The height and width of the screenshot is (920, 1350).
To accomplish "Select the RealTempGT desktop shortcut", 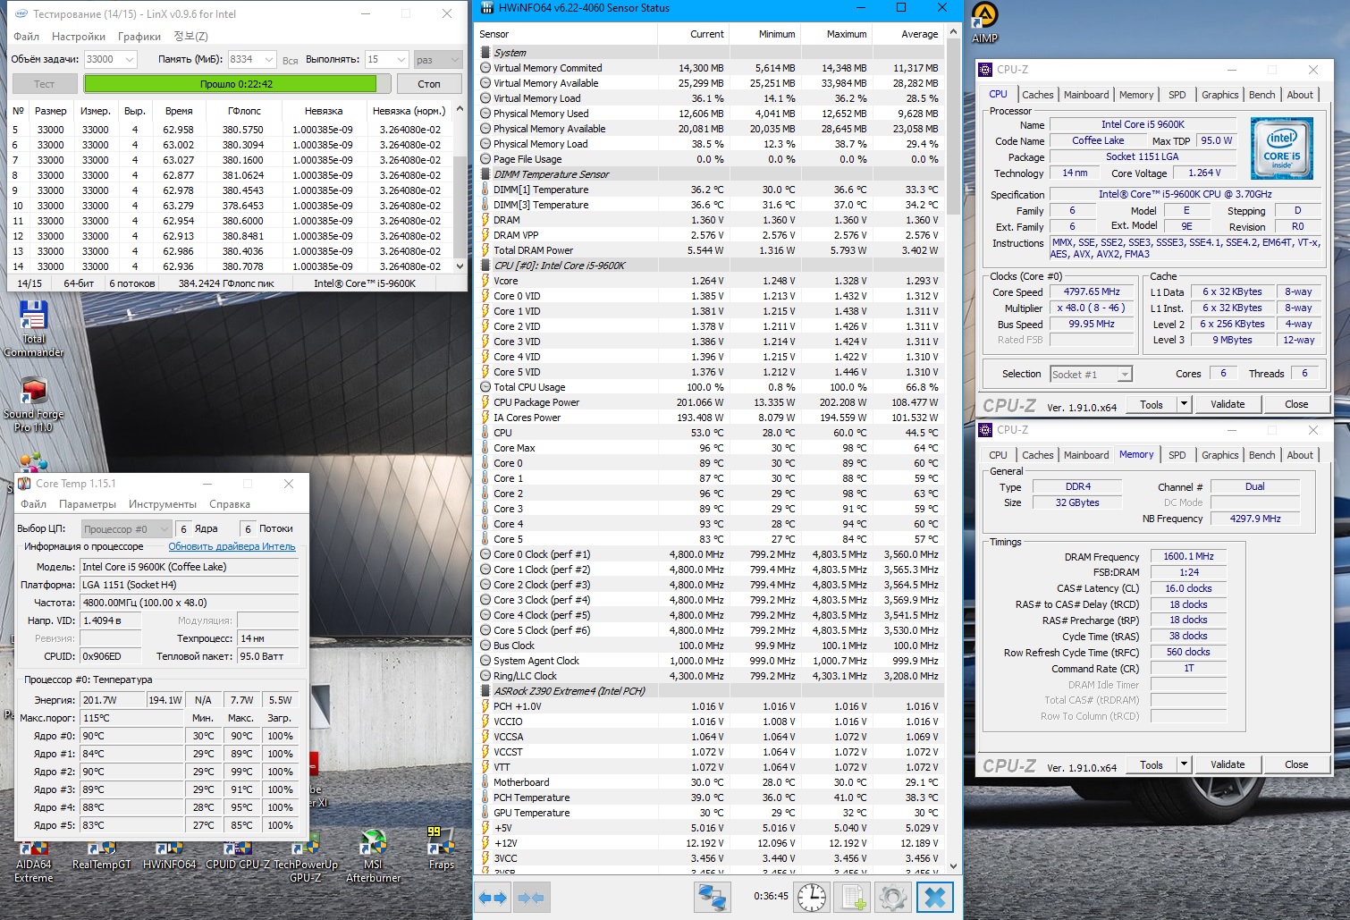I will point(102,854).
